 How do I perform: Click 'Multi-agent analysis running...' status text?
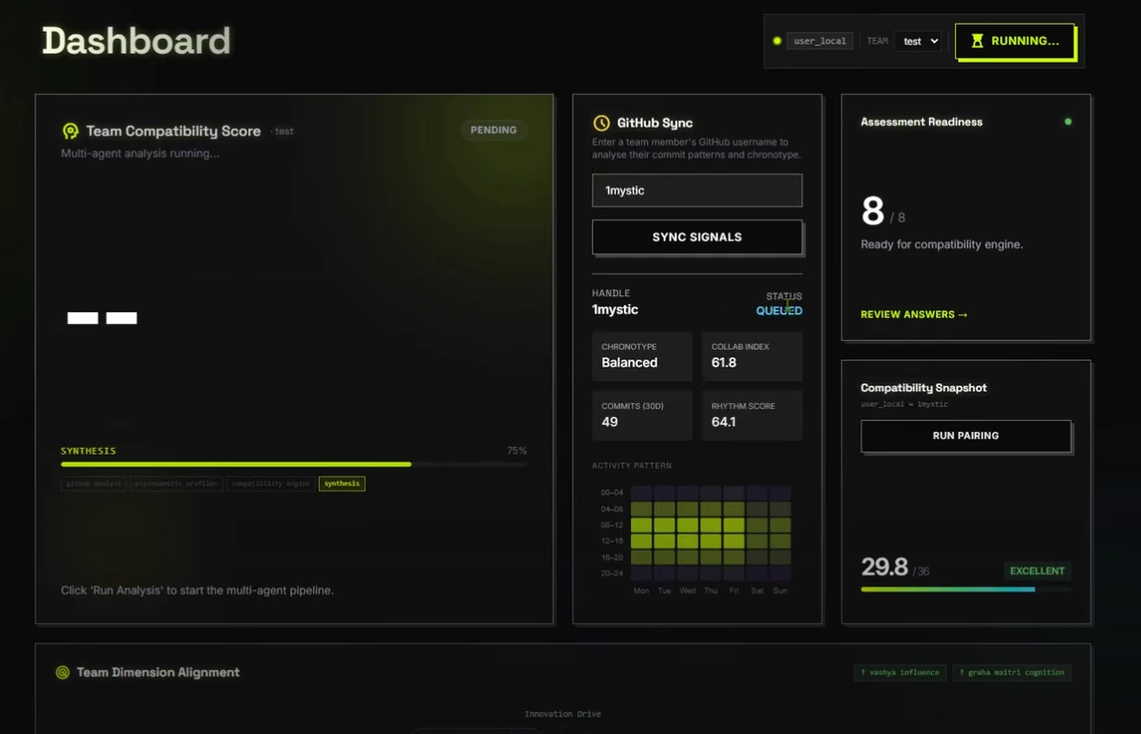click(140, 154)
